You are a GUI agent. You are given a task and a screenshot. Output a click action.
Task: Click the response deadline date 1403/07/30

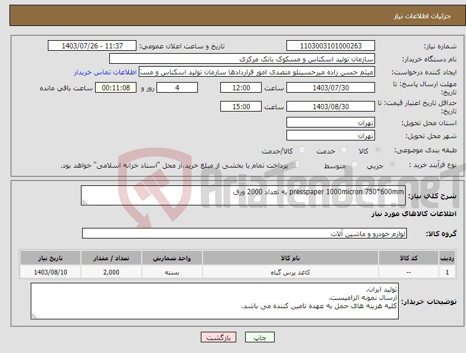tap(331, 87)
